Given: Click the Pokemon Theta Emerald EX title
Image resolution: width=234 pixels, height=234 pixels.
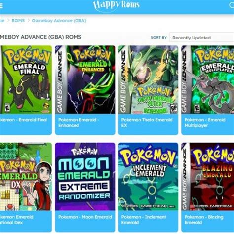Looking at the screenshot, I should click(x=147, y=123).
